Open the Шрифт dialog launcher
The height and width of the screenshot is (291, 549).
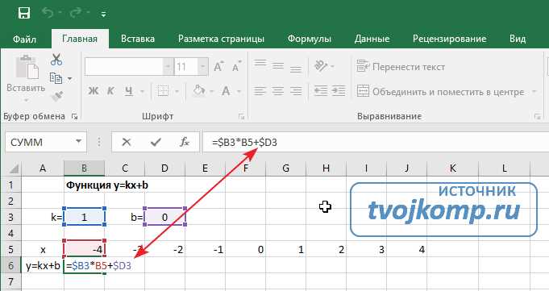241,117
